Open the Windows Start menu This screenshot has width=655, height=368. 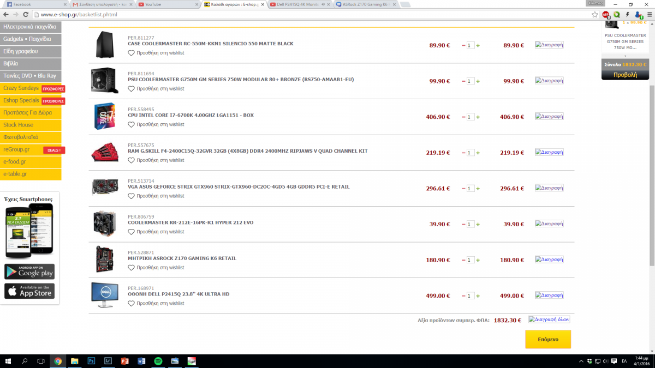9,361
